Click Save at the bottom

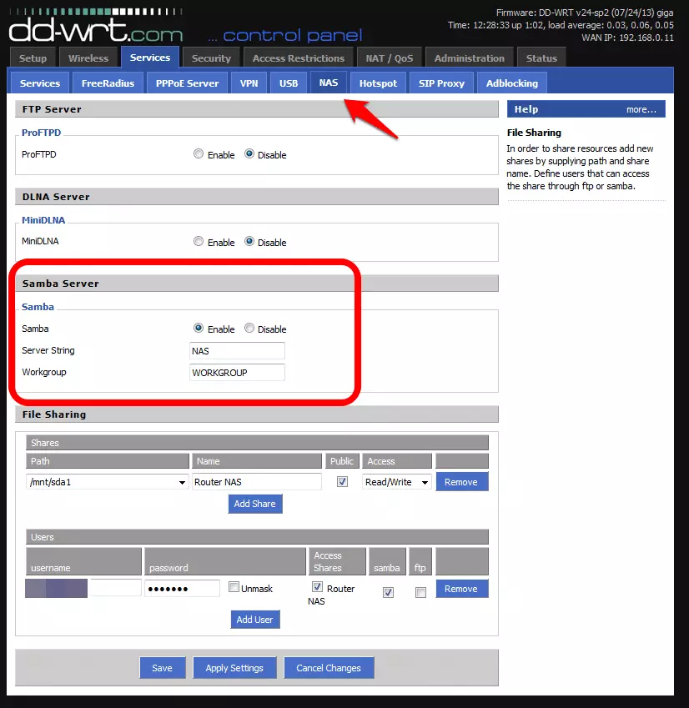tap(162, 668)
